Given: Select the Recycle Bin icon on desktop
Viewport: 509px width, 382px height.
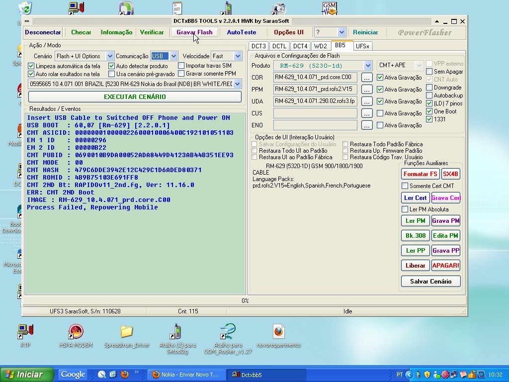Looking at the screenshot, I should pos(25,8).
